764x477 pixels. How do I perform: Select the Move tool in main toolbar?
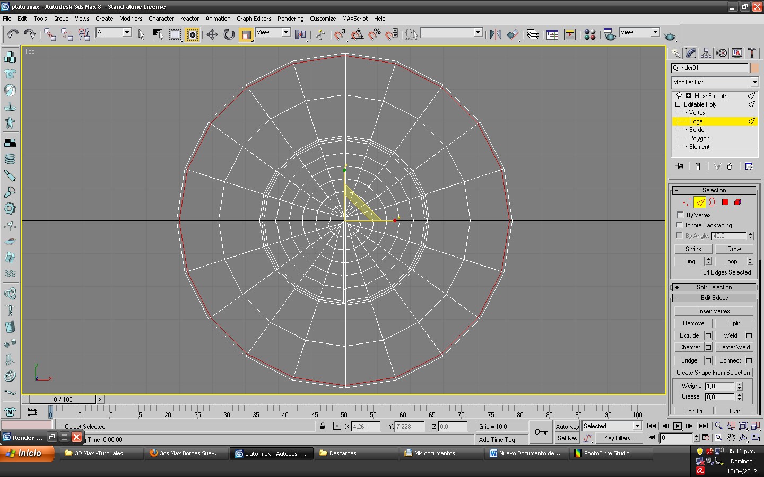[x=212, y=35]
